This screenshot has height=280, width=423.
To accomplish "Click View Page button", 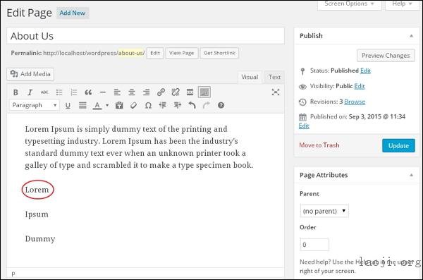I will [x=182, y=53].
